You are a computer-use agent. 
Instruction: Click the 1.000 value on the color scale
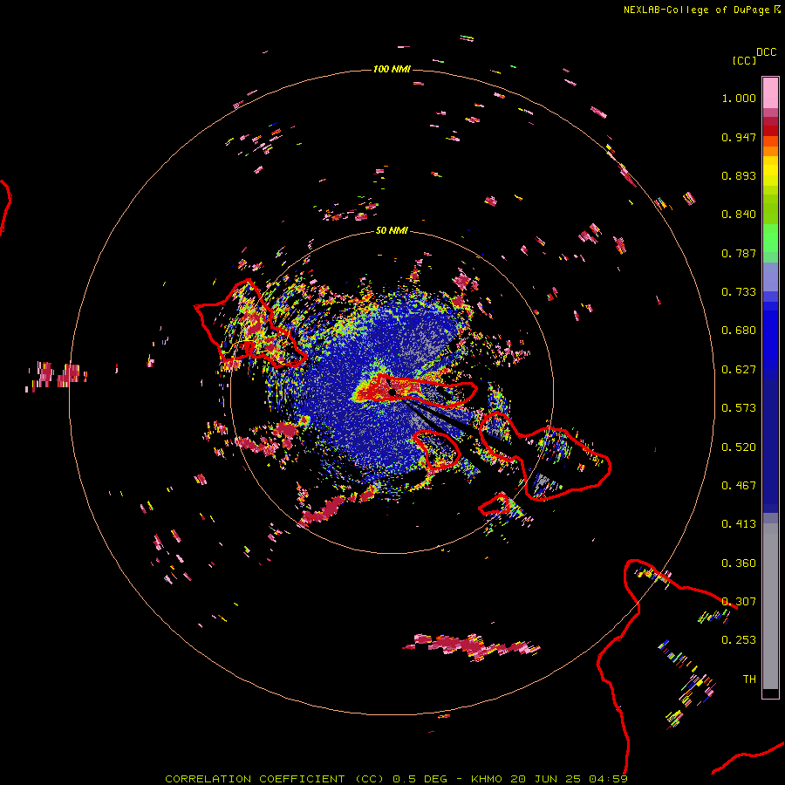pos(739,98)
